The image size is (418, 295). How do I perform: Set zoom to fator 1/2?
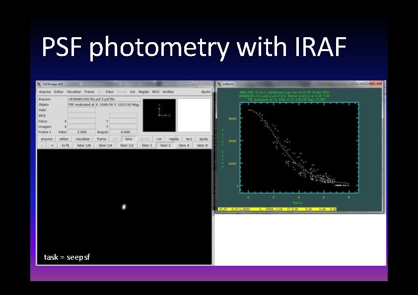127,145
